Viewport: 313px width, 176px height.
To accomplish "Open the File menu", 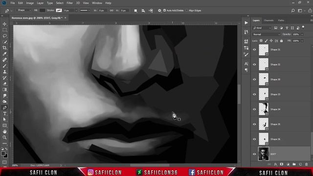I will point(13,3).
